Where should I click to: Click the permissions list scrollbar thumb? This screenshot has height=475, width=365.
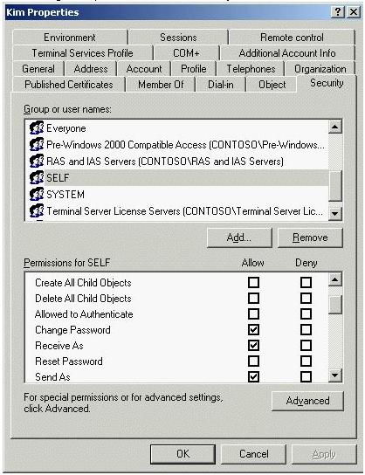(335, 305)
